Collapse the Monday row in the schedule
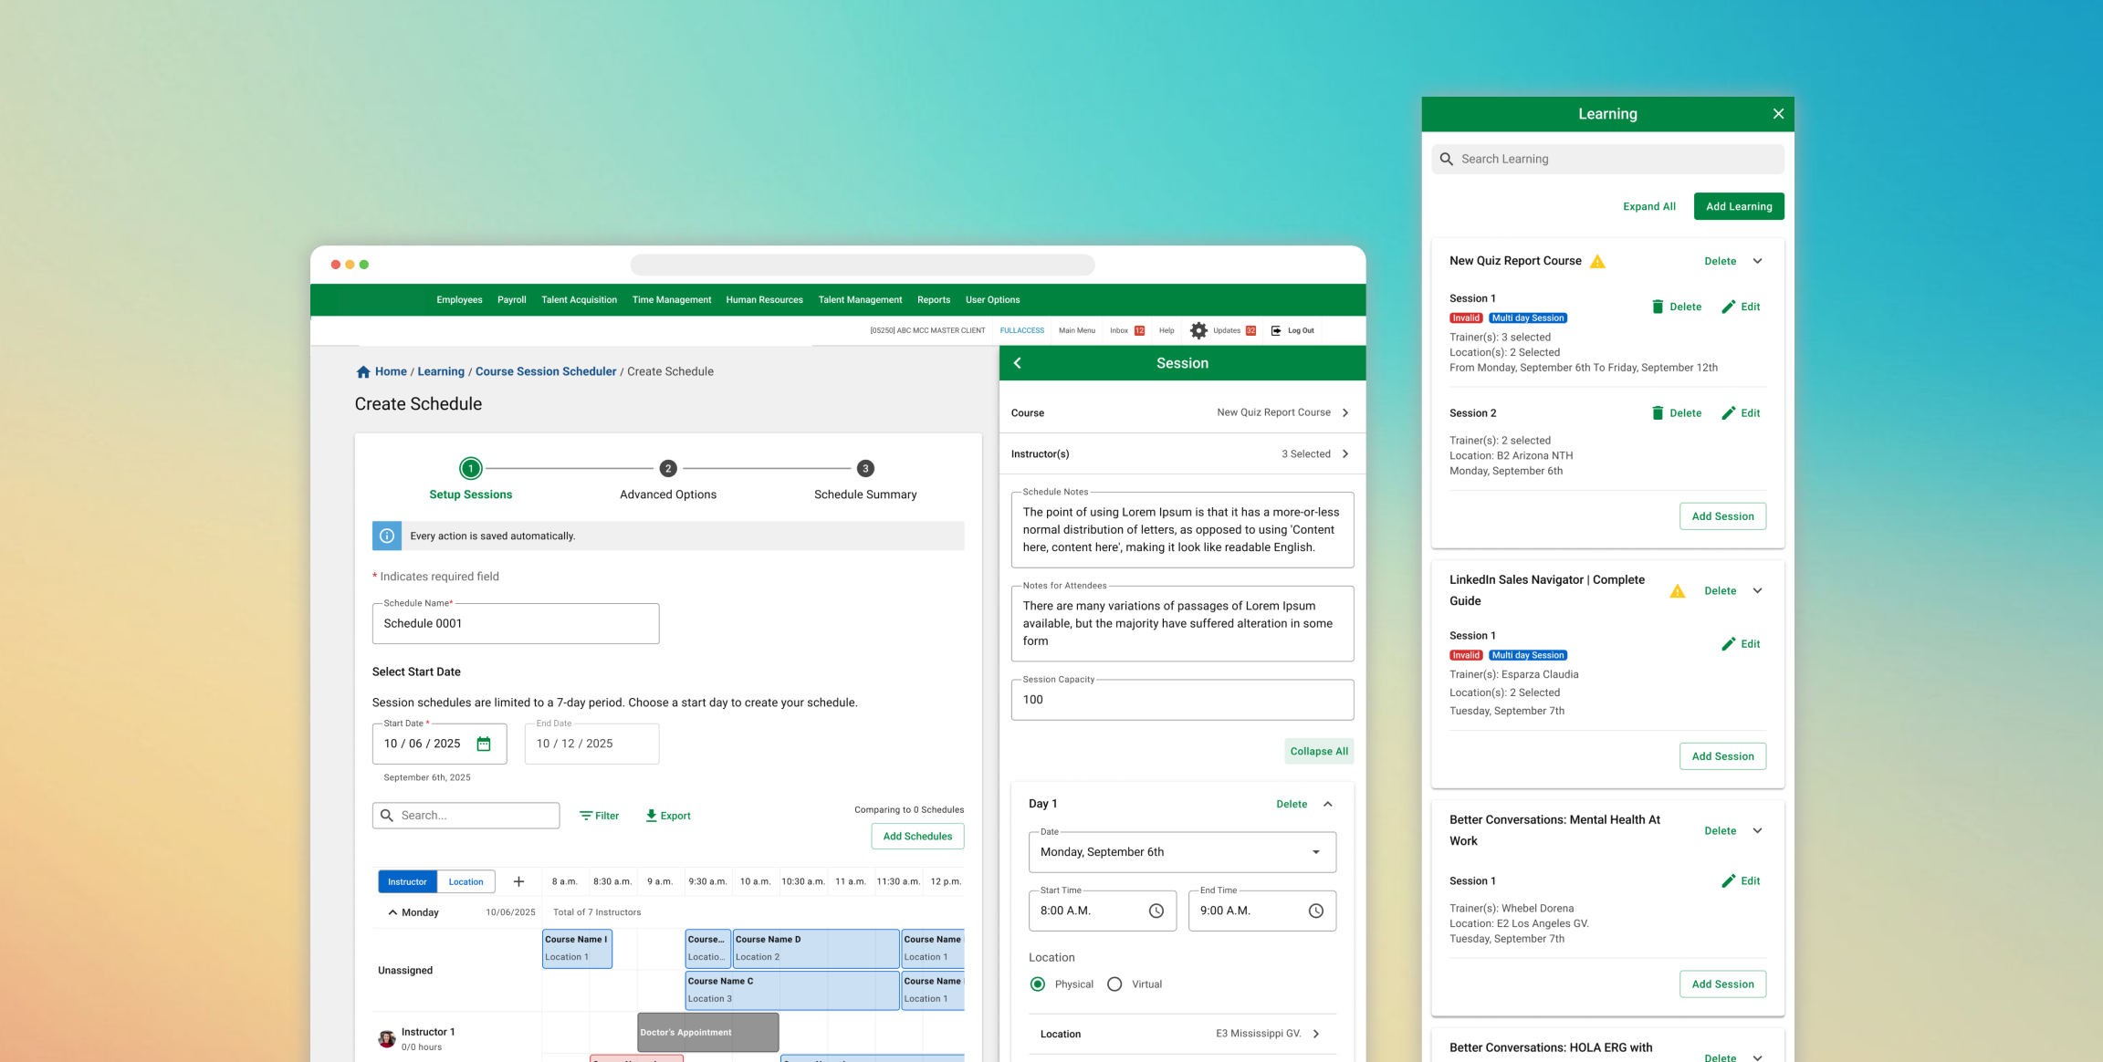 click(392, 912)
